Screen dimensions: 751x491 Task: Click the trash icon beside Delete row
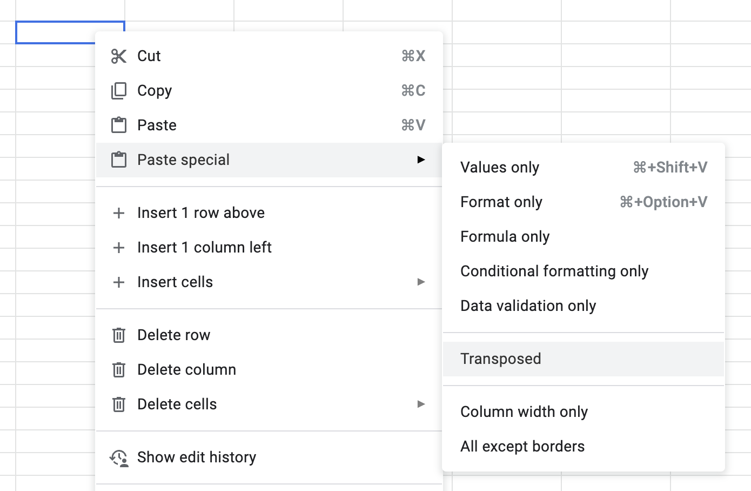tap(119, 335)
